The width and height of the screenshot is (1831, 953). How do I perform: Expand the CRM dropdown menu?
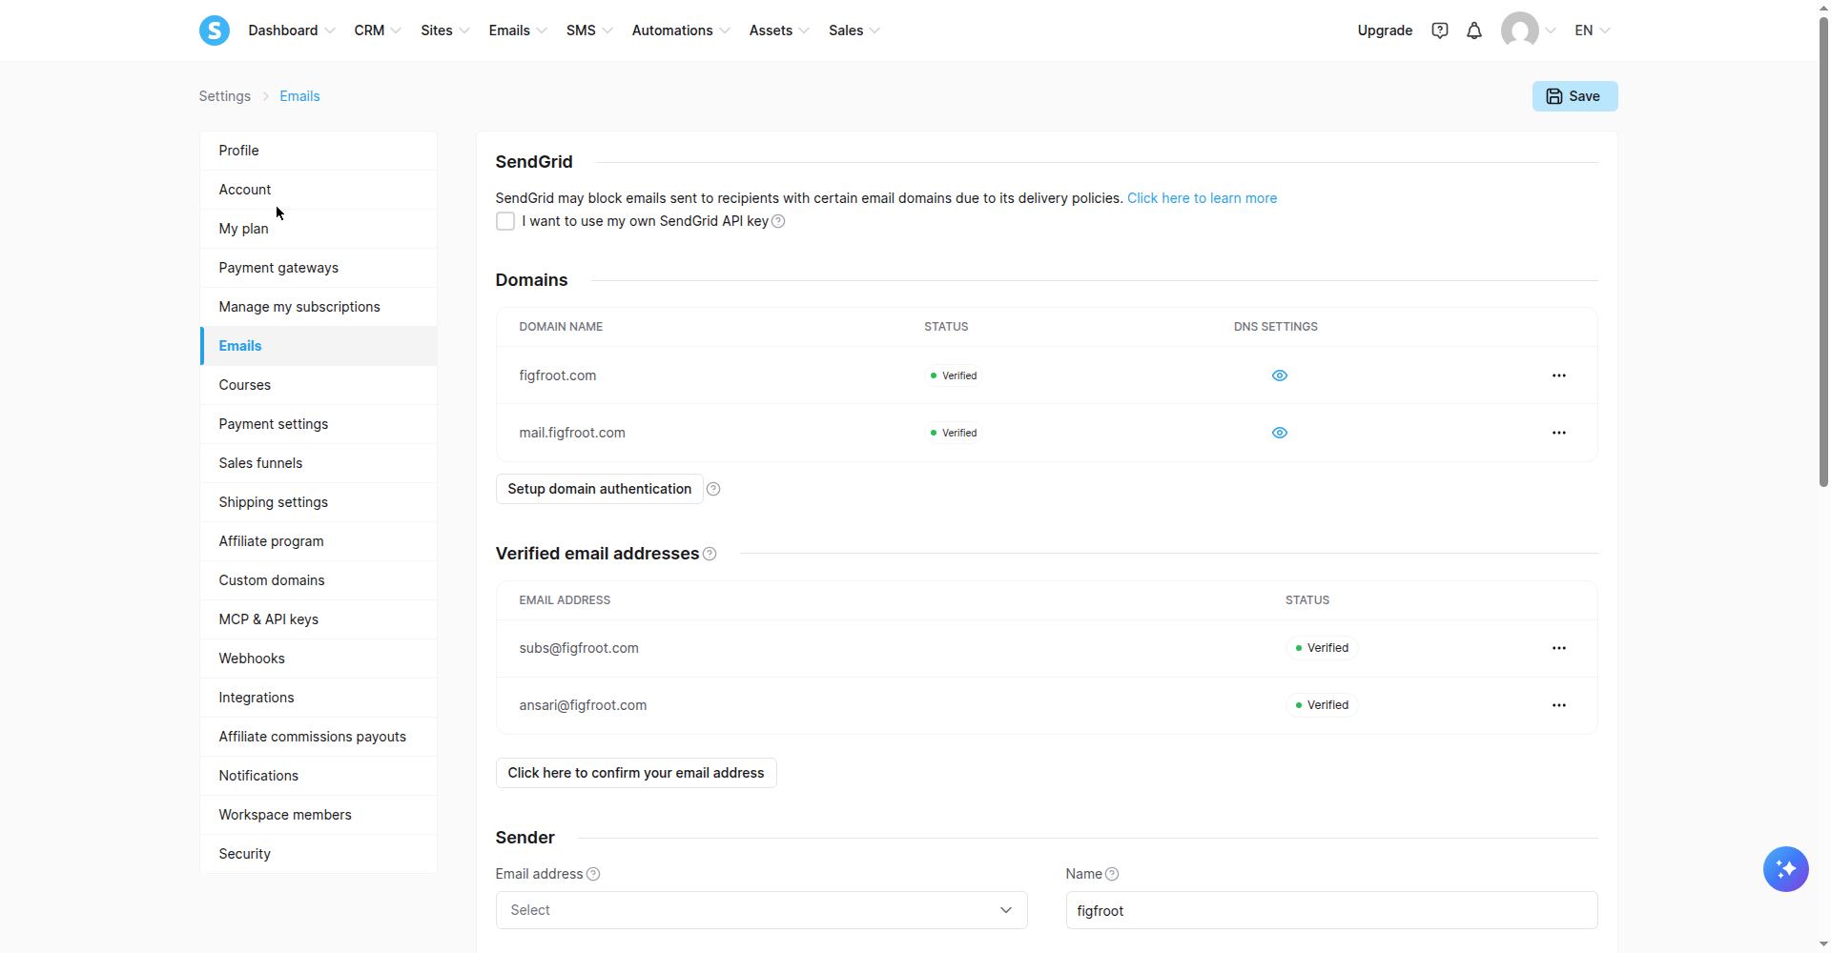tap(378, 30)
